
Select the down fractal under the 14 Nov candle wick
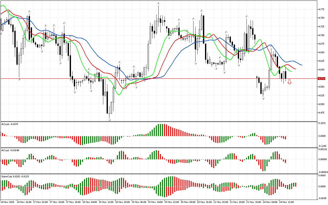coord(19,80)
